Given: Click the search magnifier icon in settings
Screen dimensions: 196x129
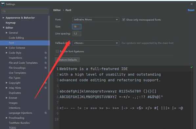Looking at the screenshot, I should (x=4, y=11).
